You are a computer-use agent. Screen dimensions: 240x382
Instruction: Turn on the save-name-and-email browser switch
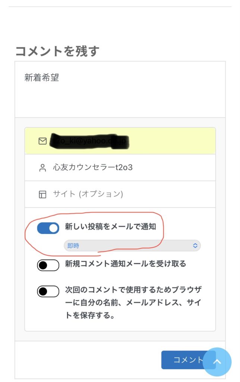[x=48, y=291]
